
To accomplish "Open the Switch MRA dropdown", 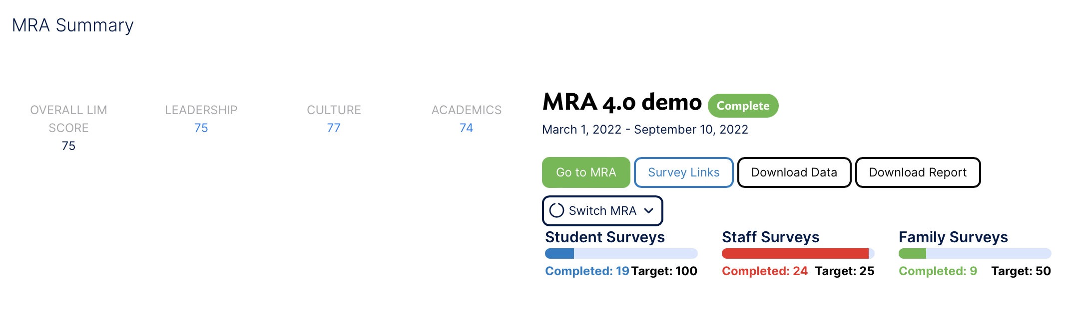I will click(x=602, y=211).
